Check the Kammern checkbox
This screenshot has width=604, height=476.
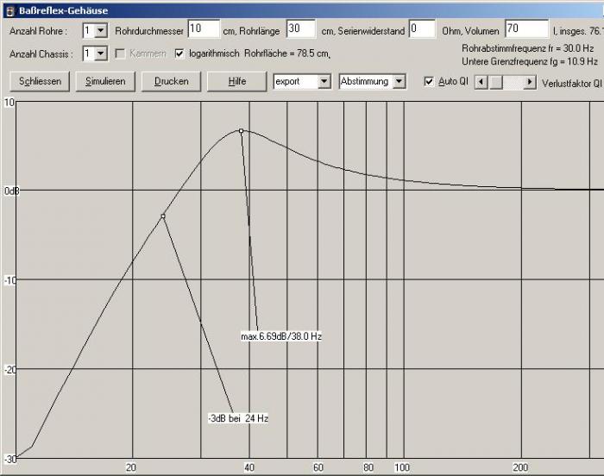click(121, 53)
